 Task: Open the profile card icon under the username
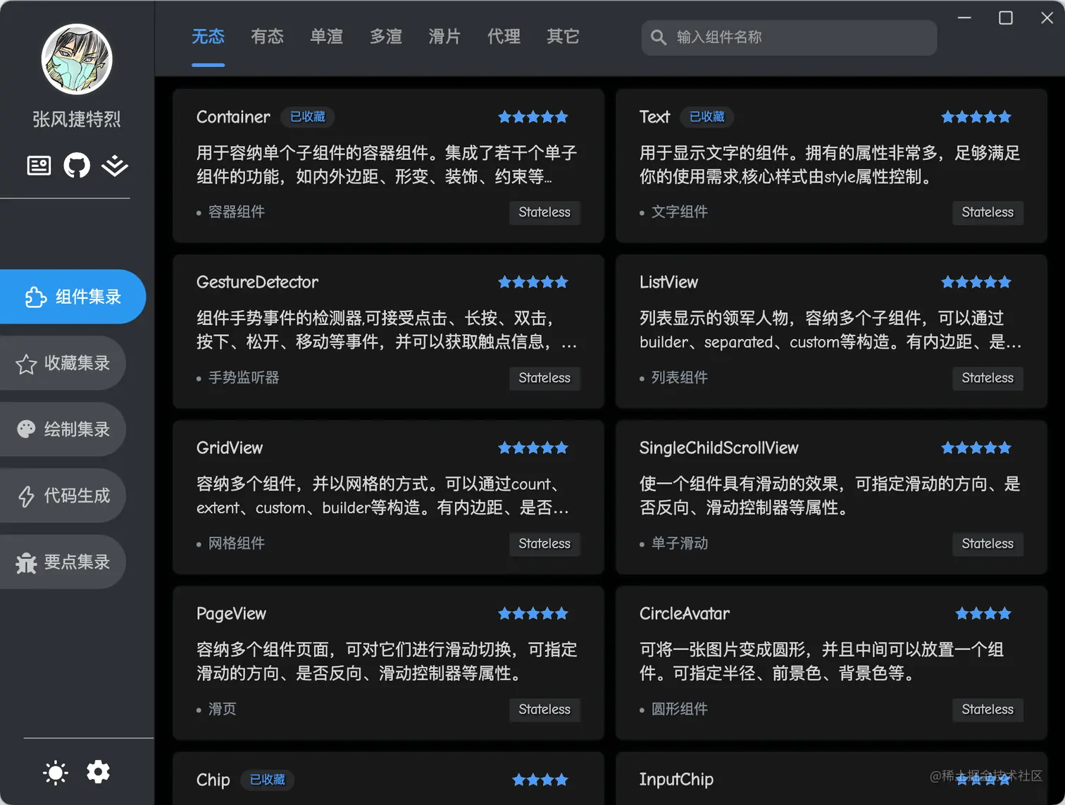point(39,166)
